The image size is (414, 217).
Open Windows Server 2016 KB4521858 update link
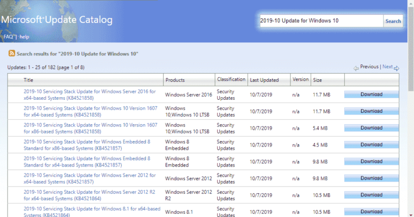[x=90, y=94]
